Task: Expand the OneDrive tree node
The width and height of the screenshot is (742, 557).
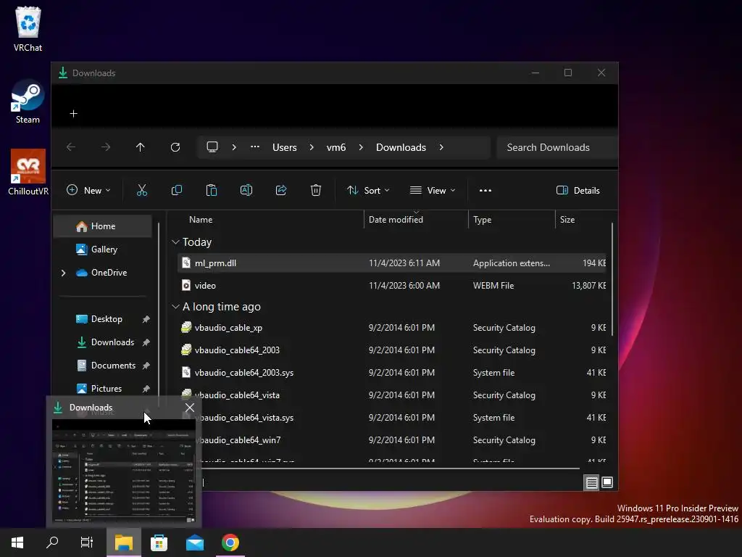Action: 64,273
